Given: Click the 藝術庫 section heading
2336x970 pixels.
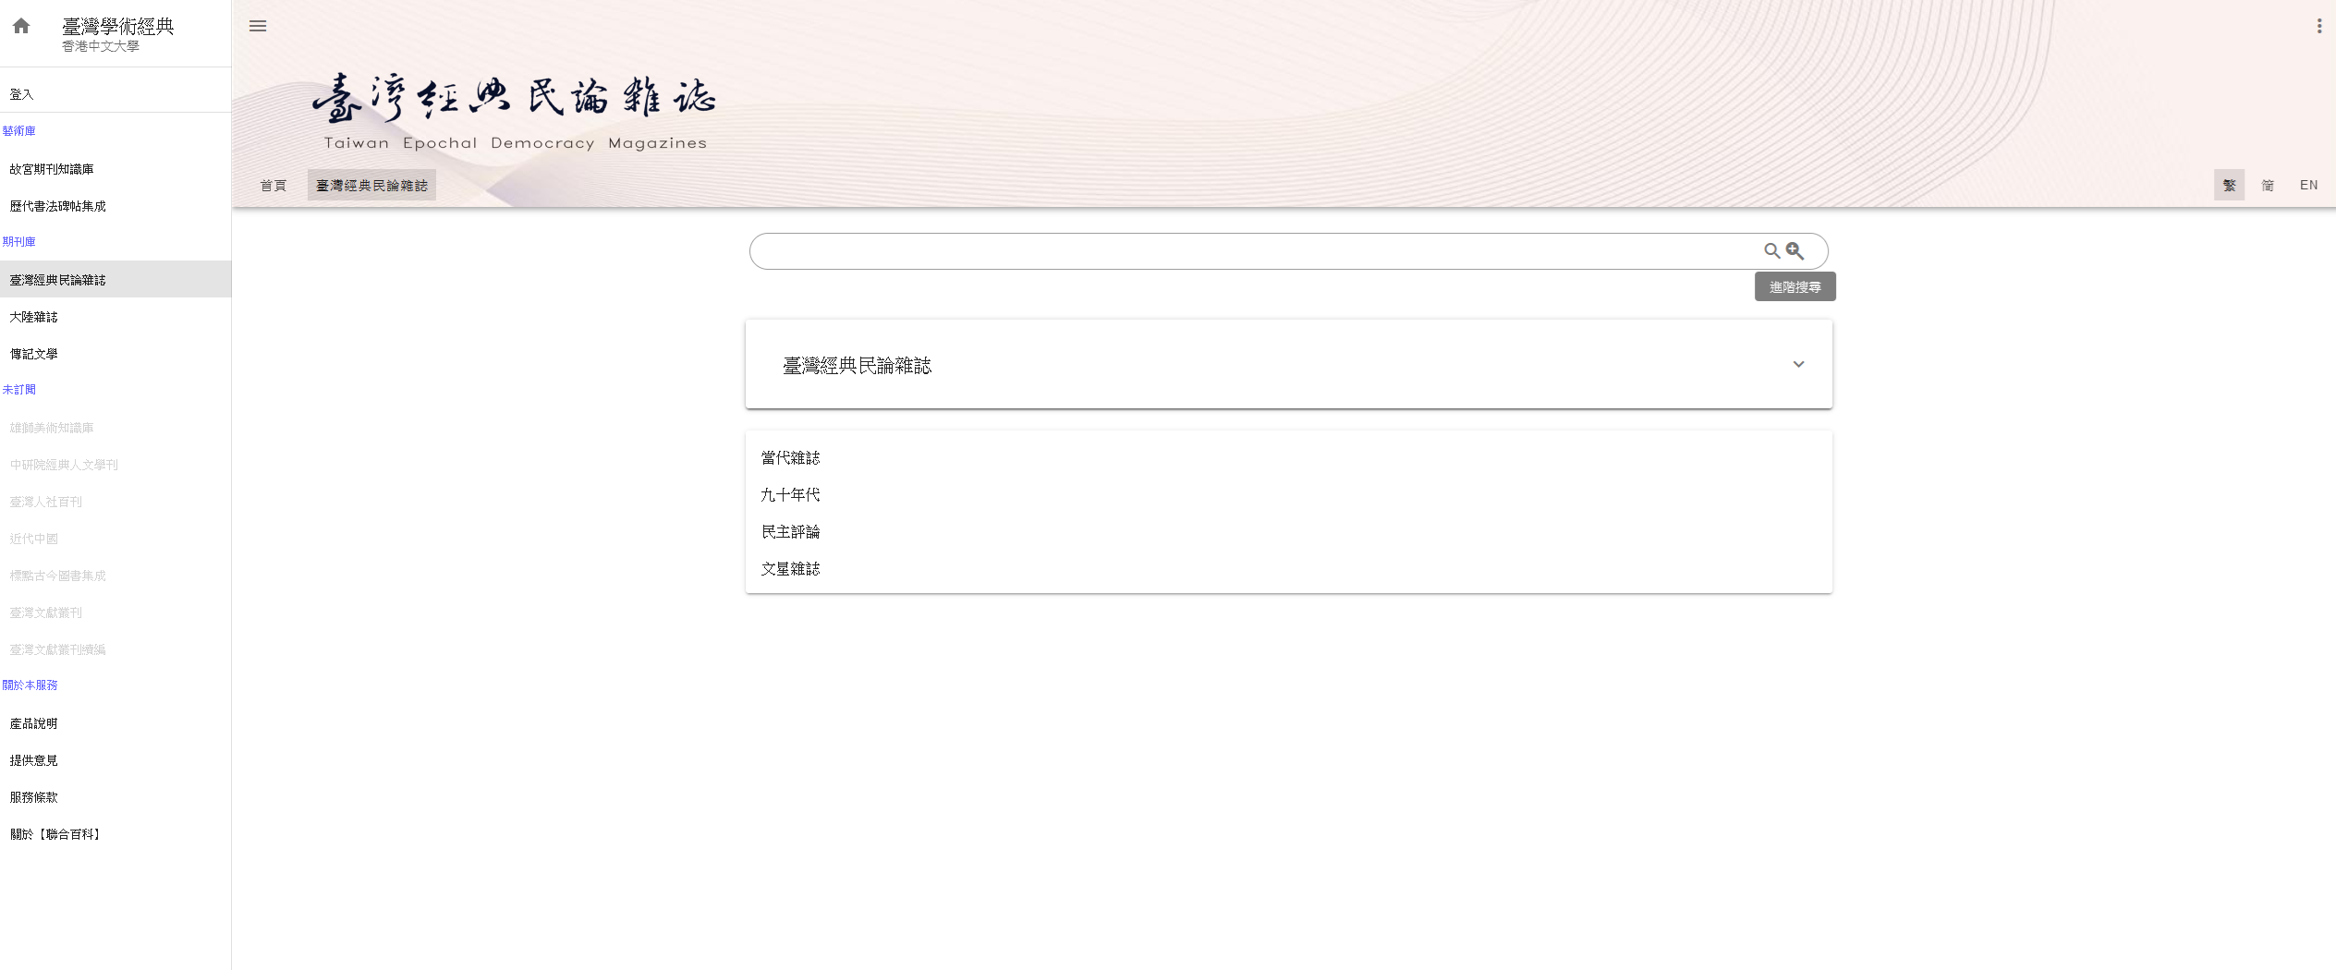Looking at the screenshot, I should (18, 131).
